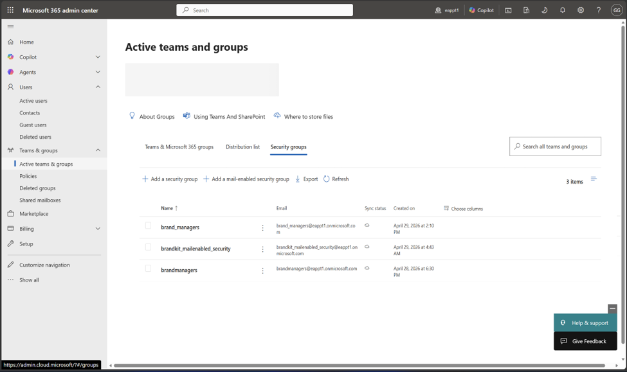Open the app launcher waffle icon
The width and height of the screenshot is (627, 372).
point(10,10)
